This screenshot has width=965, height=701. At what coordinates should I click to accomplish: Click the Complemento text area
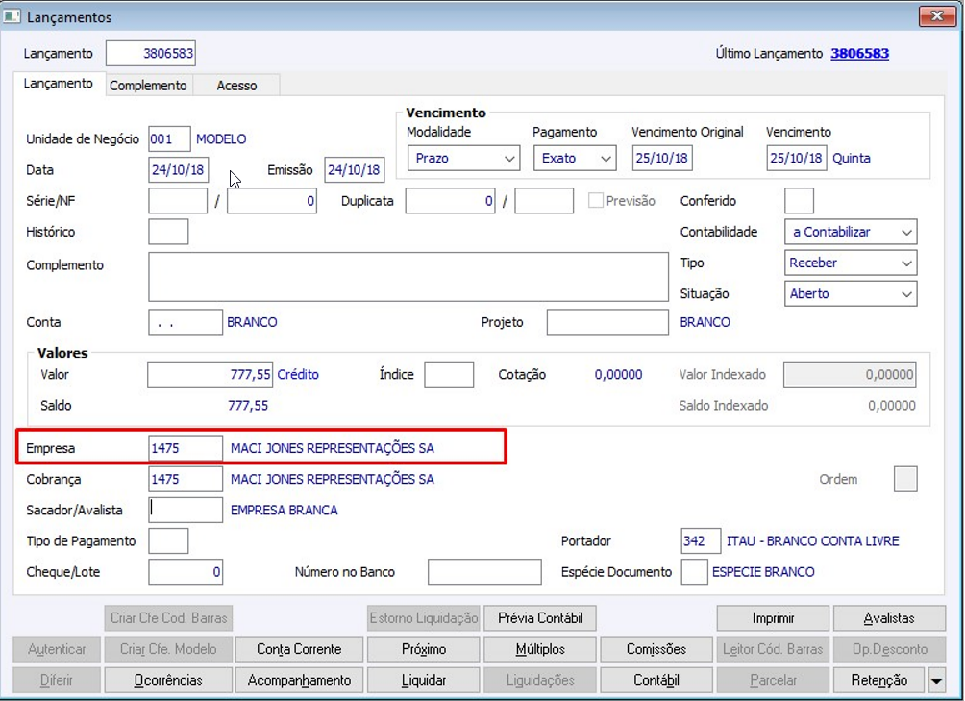pyautogui.click(x=408, y=277)
